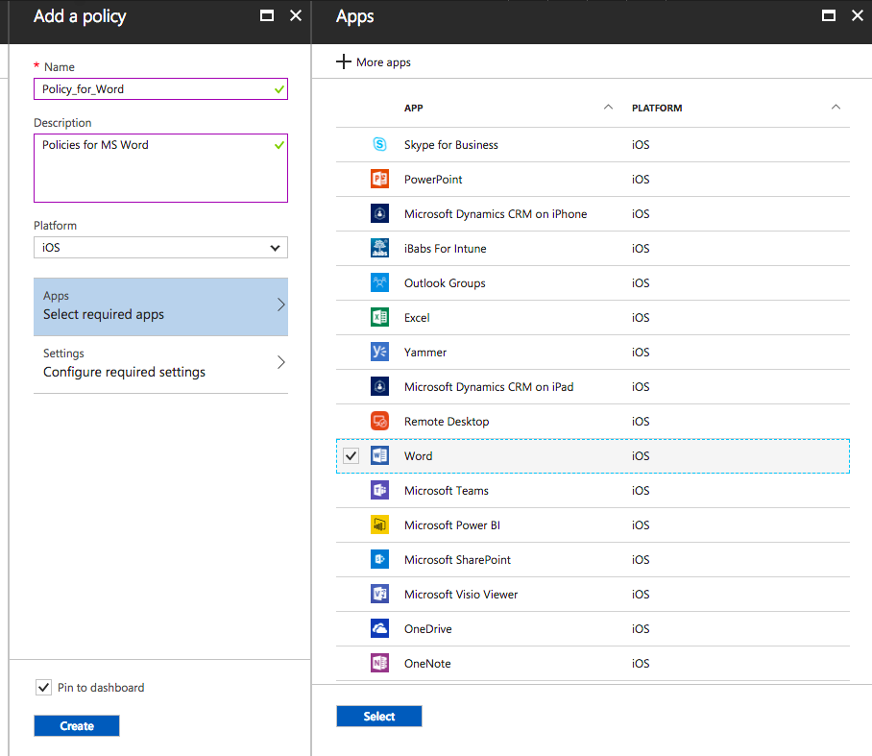Screen dimensions: 872x756
Task: Open Settings: Configure required settings
Action: coord(160,363)
